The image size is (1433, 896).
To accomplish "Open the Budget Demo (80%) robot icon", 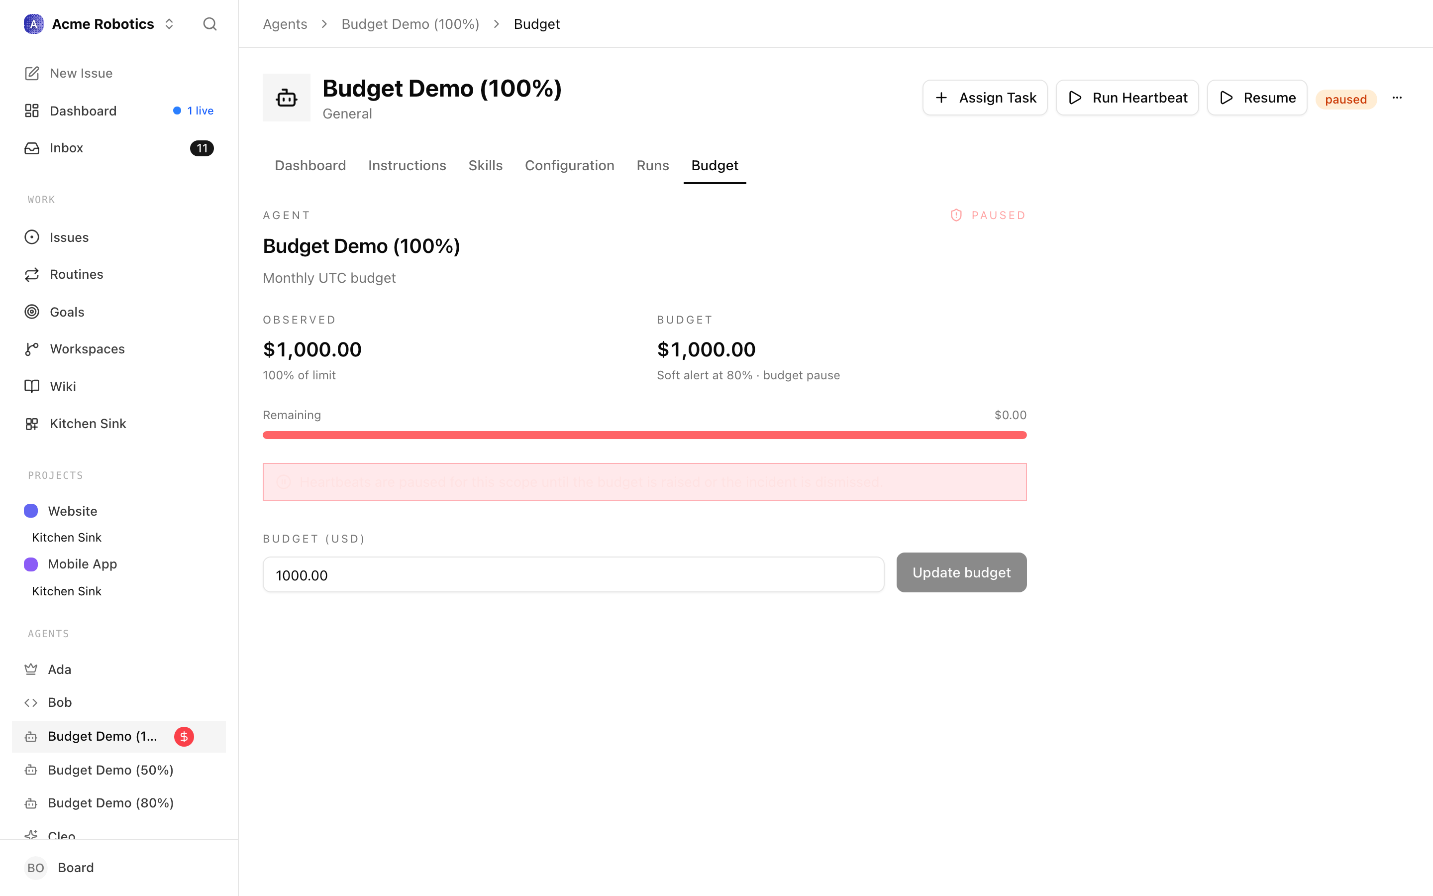I will tap(31, 803).
